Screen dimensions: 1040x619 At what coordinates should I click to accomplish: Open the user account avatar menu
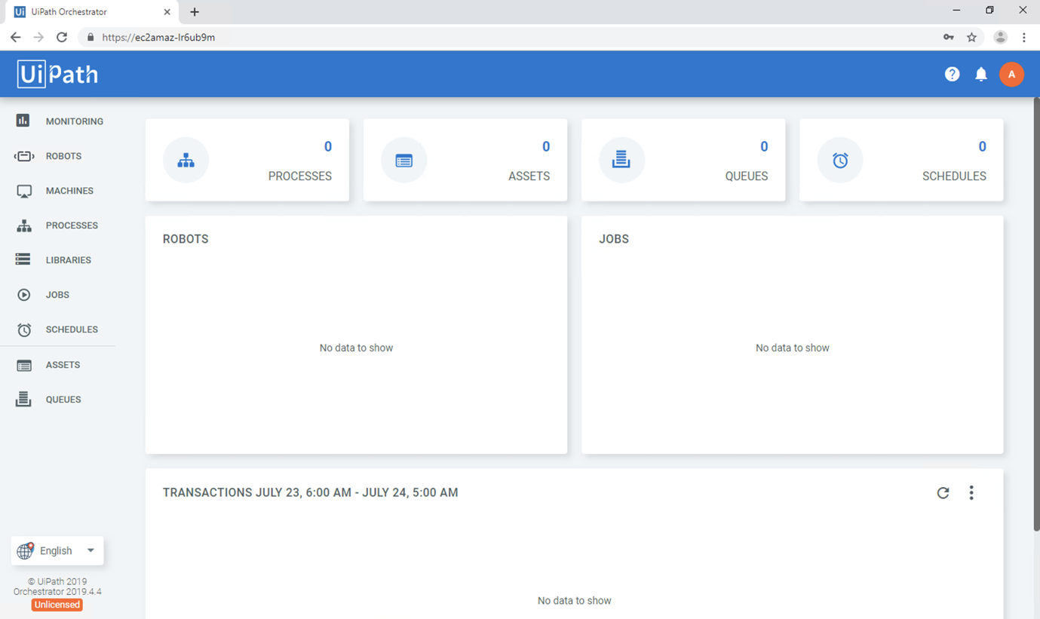(1012, 74)
